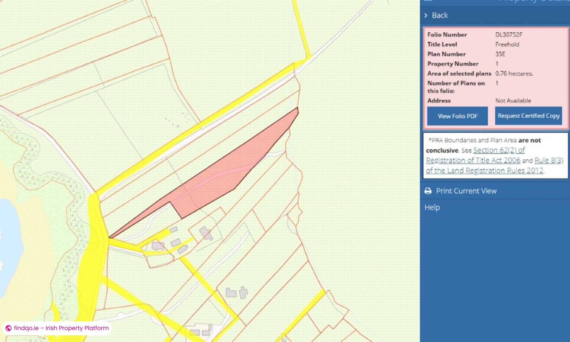Click a building outline near the map center
The image size is (570, 342).
[205, 233]
